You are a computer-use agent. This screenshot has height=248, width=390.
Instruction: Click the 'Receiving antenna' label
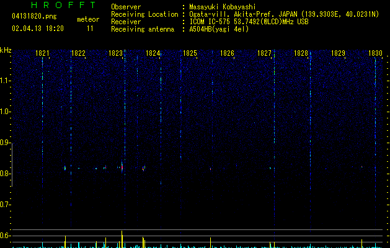tap(143, 29)
